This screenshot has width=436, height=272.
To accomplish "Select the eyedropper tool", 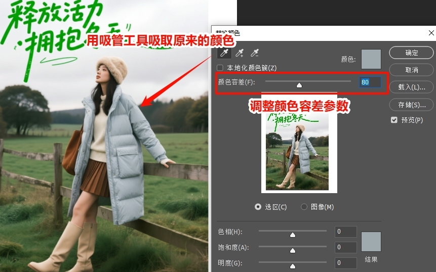I will [x=224, y=53].
